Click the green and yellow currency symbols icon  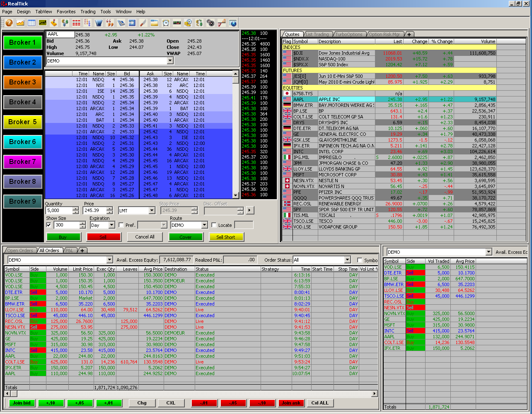coord(199,23)
